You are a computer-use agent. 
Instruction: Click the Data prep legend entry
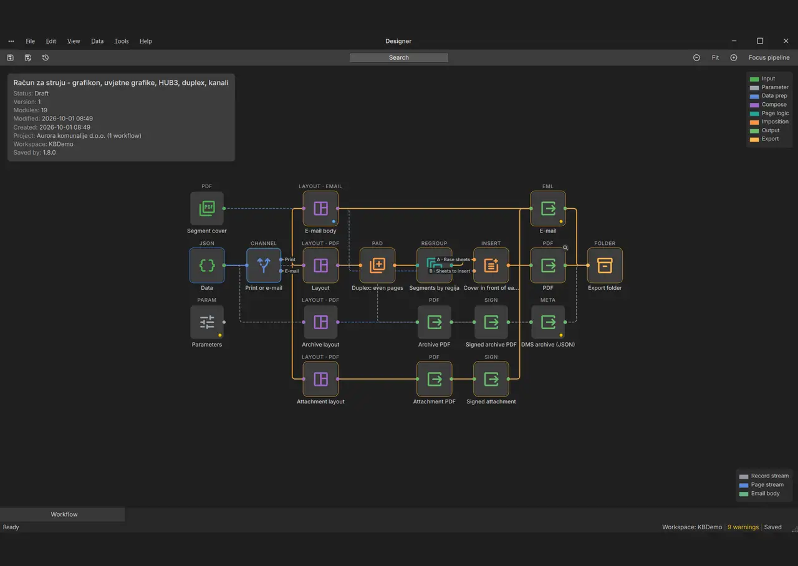[769, 96]
